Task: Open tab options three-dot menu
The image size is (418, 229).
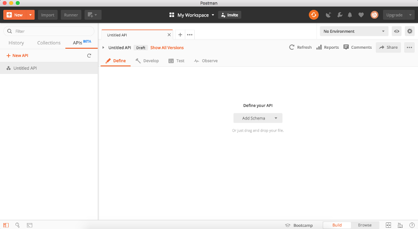Action: [x=190, y=35]
